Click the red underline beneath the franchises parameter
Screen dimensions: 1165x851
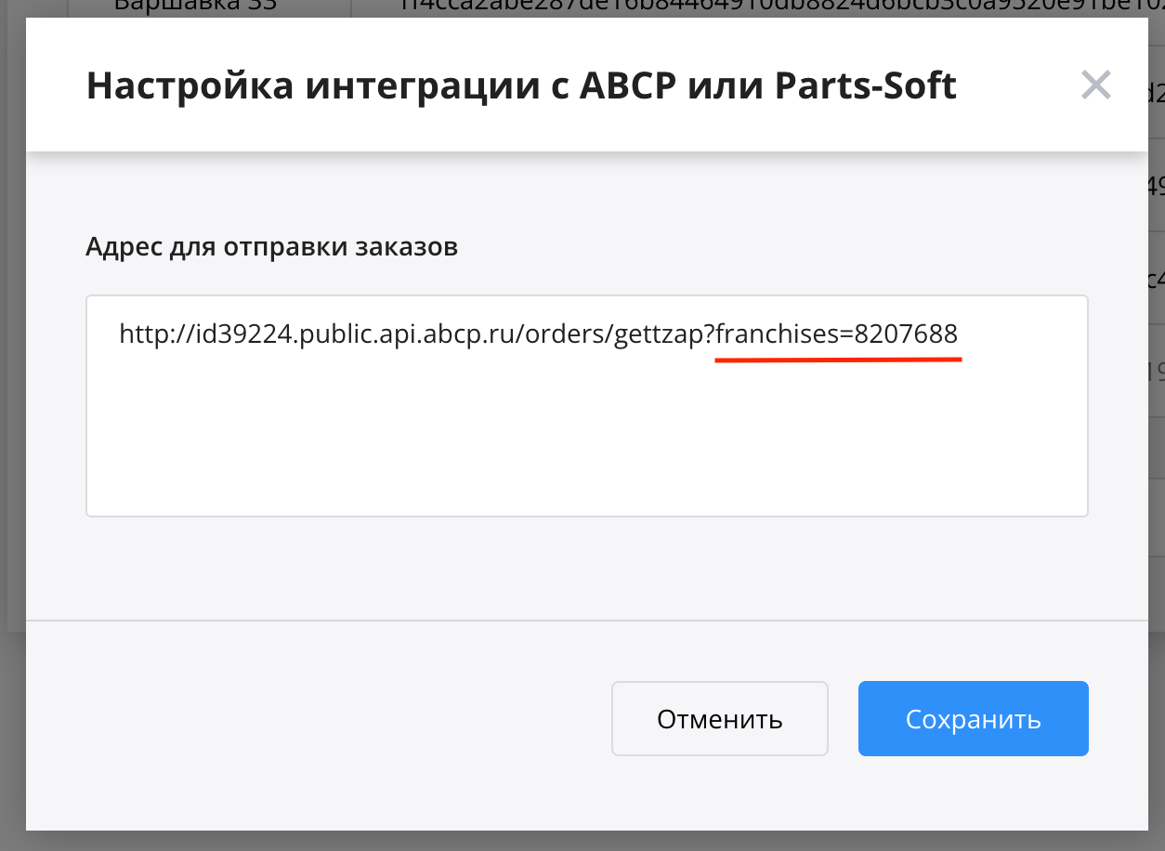838,359
